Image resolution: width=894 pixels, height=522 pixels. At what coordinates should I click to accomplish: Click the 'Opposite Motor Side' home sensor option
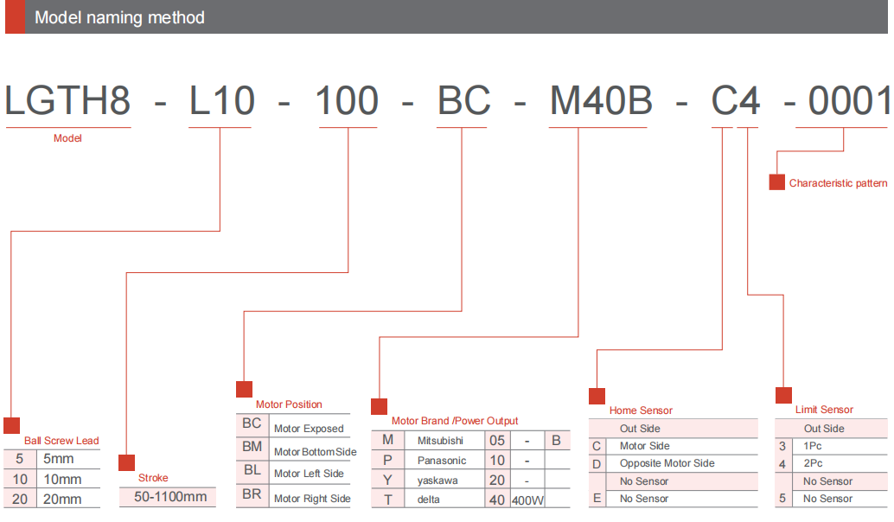click(x=667, y=463)
